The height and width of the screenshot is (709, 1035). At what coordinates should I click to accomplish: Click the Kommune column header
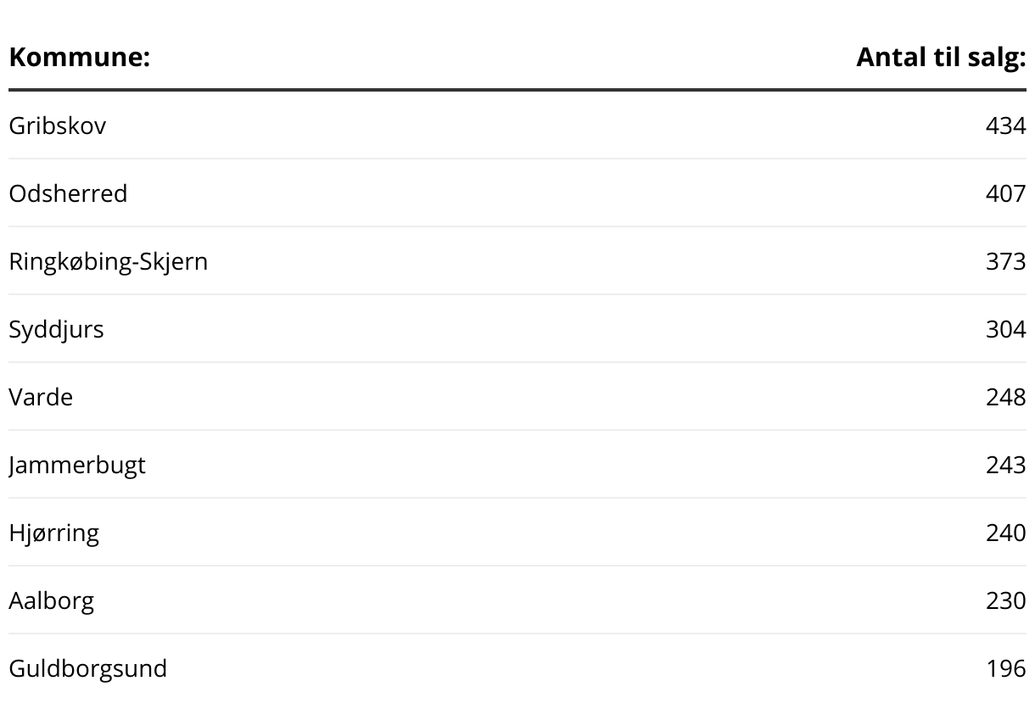(x=79, y=58)
